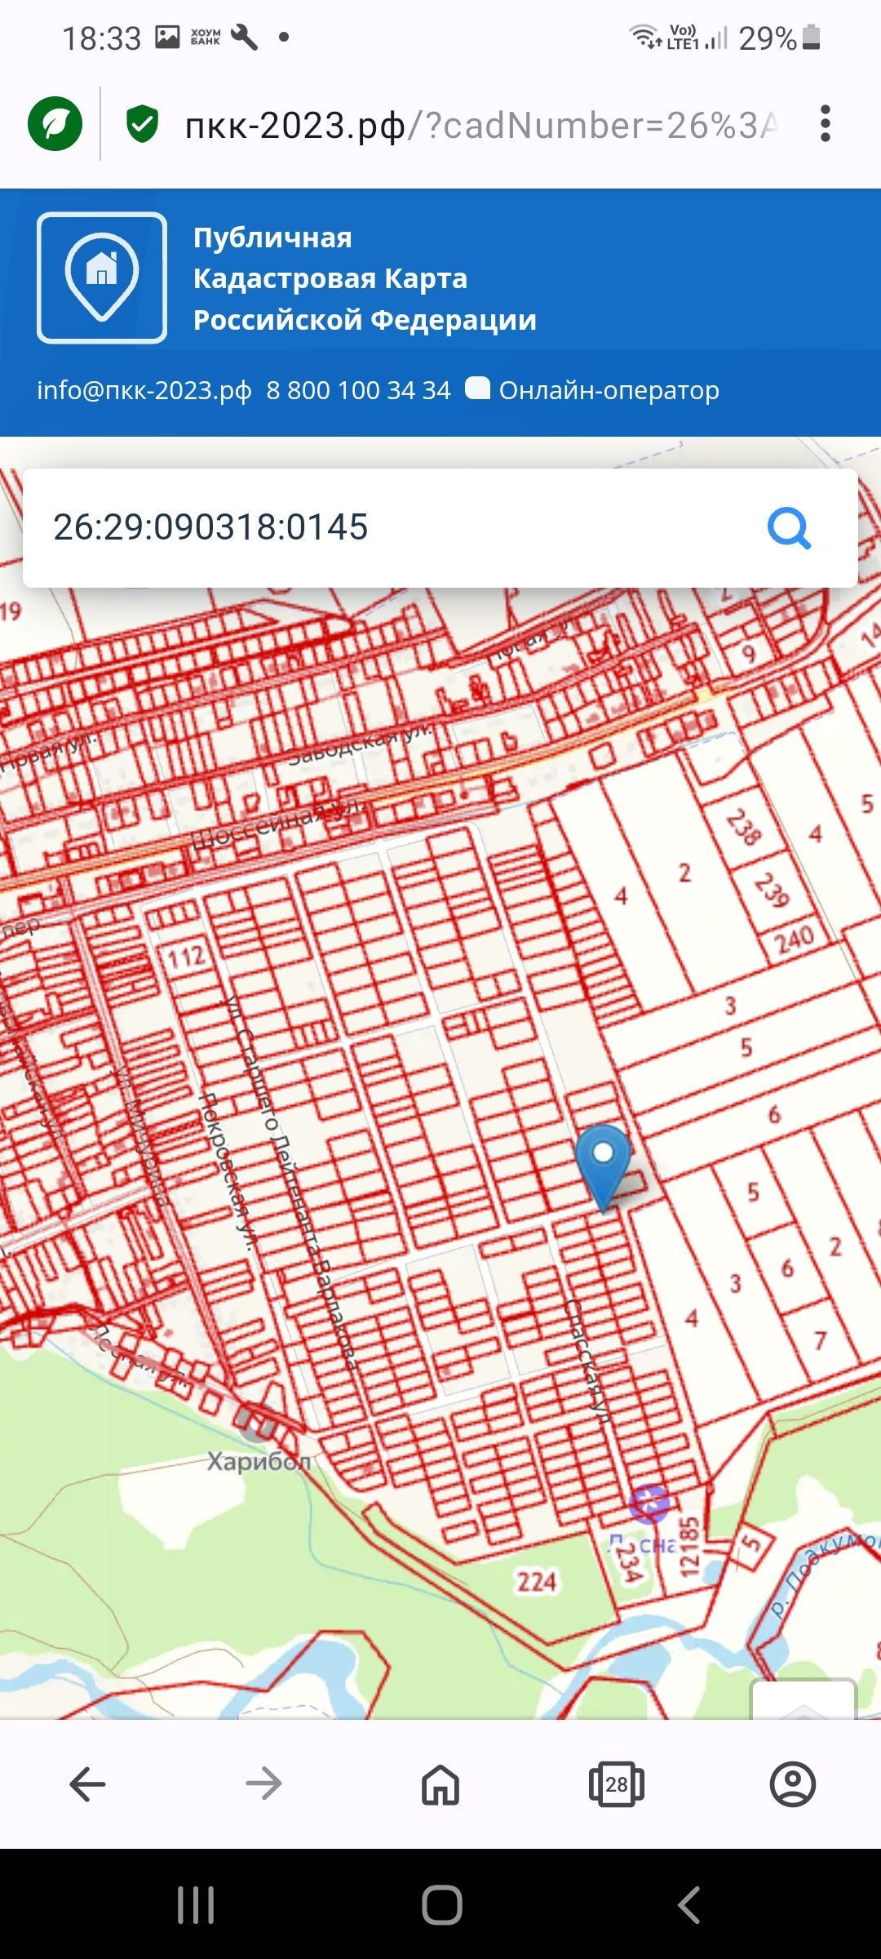
Task: Tap the blue magnifier search icon
Action: click(789, 529)
